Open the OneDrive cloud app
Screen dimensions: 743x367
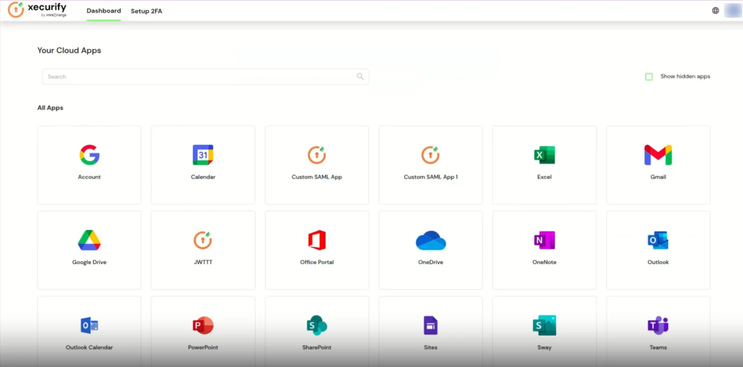[x=430, y=250]
